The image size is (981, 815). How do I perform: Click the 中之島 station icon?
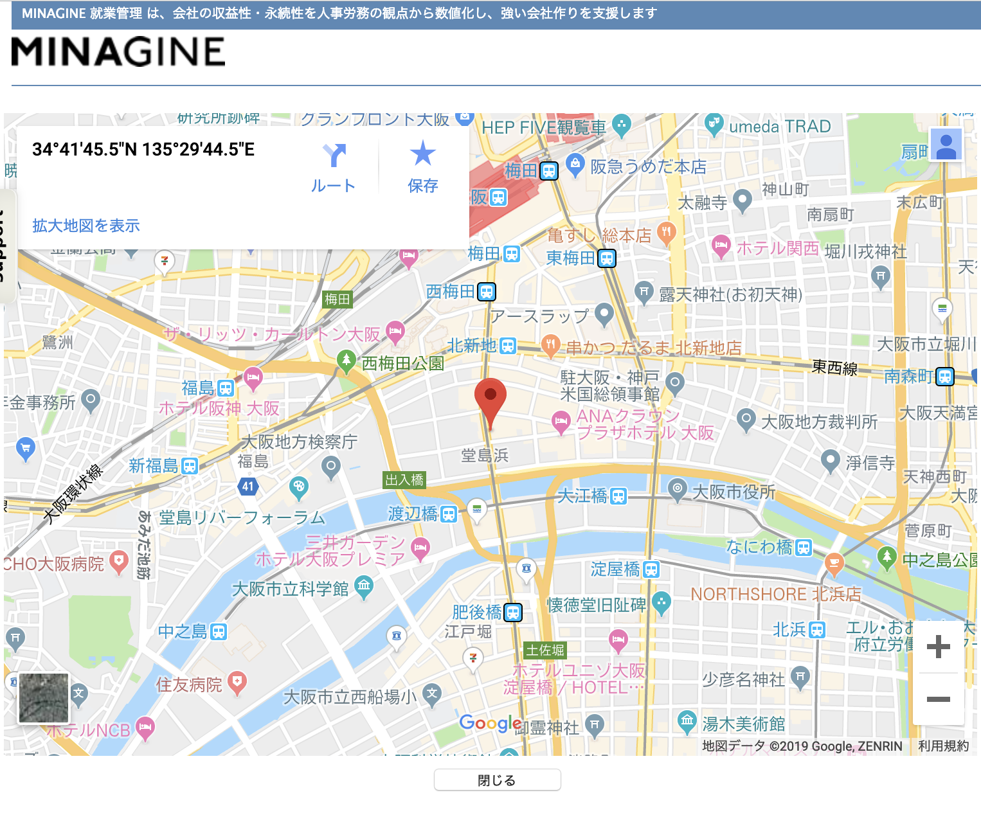(219, 632)
